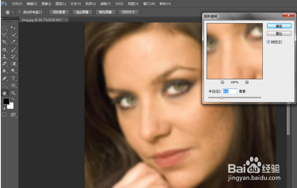Click the 打印尺寸 Print Size button
The height and width of the screenshot is (188, 297).
tap(128, 12)
